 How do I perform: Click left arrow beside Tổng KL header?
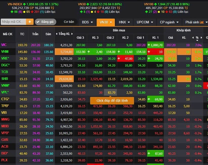pyautogui.click(x=57, y=34)
